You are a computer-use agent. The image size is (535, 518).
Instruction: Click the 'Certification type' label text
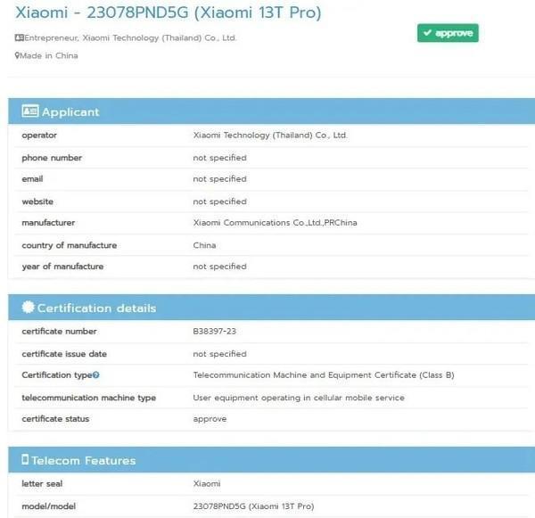(57, 375)
